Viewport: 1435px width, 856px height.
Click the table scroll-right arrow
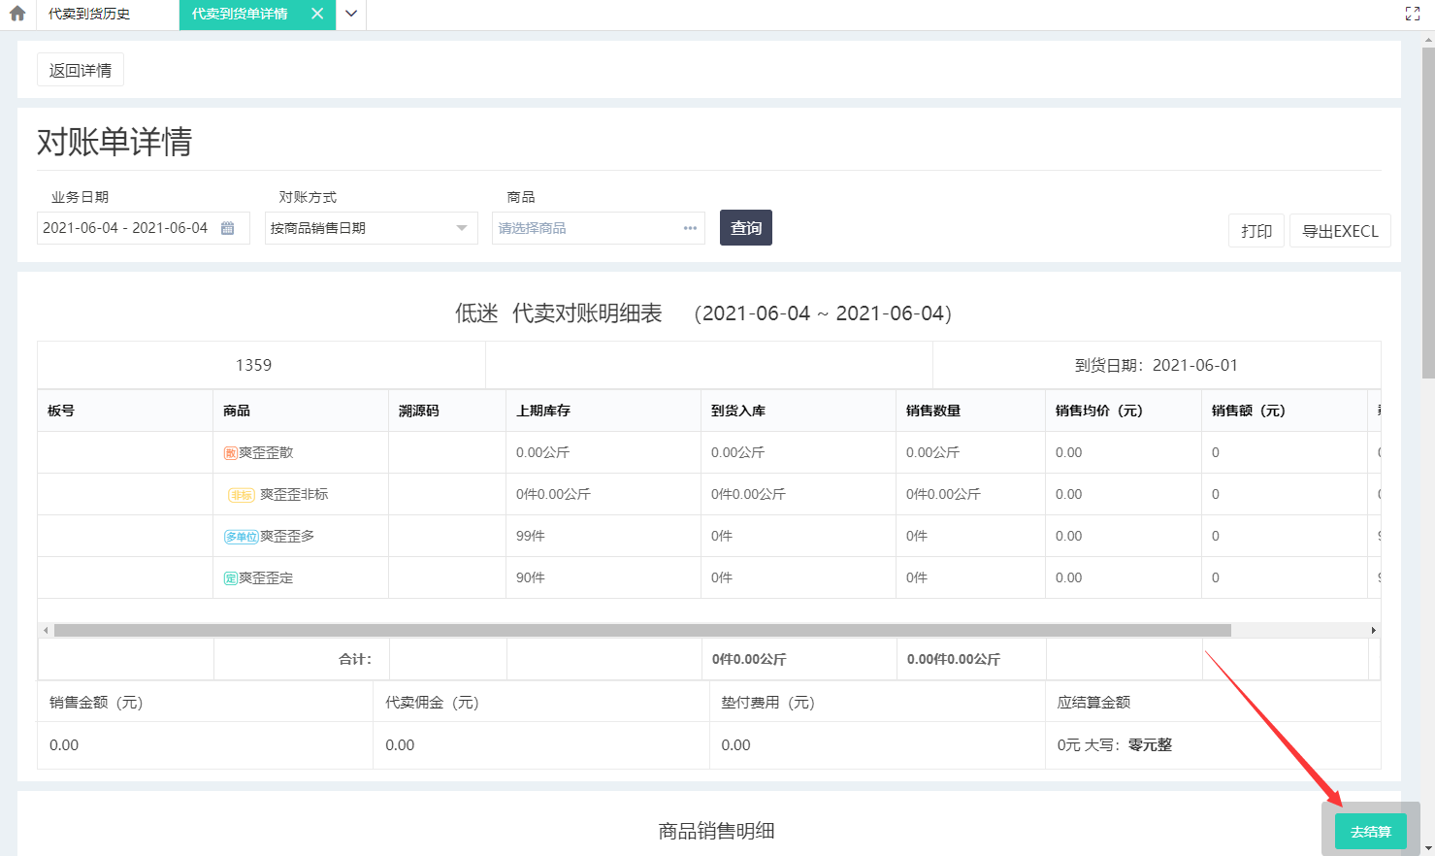tap(1373, 630)
